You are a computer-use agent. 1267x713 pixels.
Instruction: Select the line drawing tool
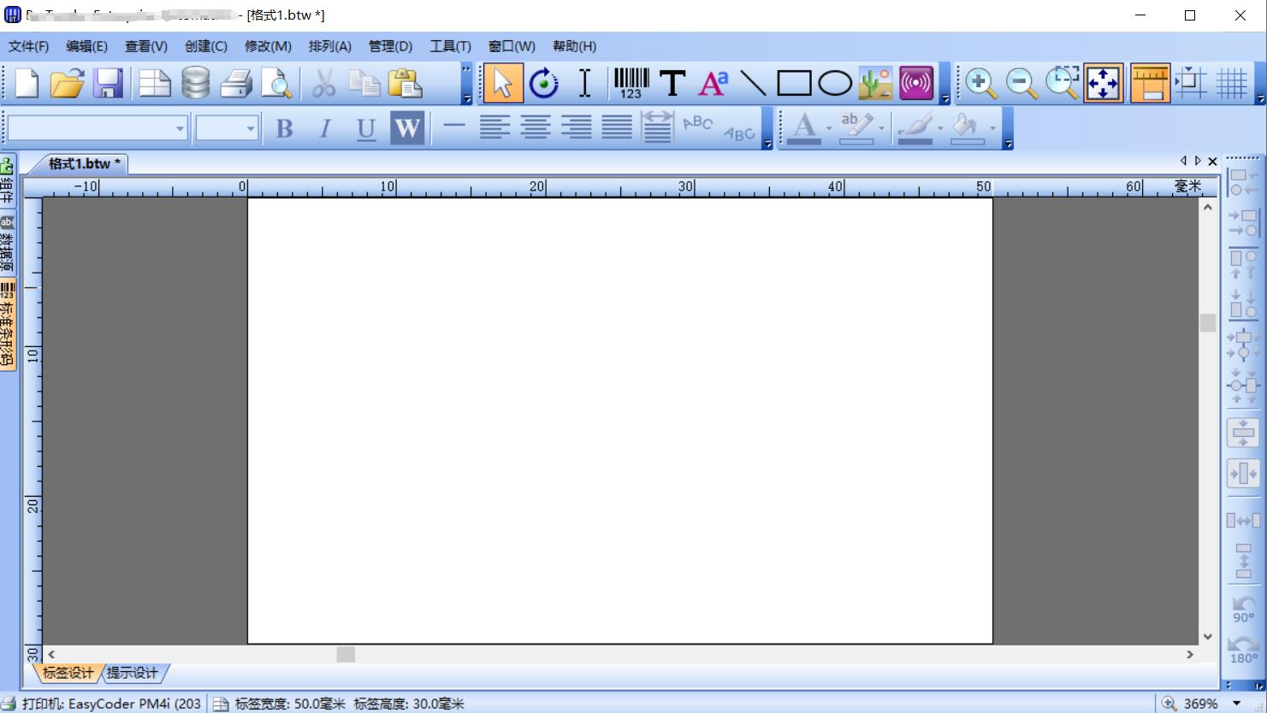753,83
